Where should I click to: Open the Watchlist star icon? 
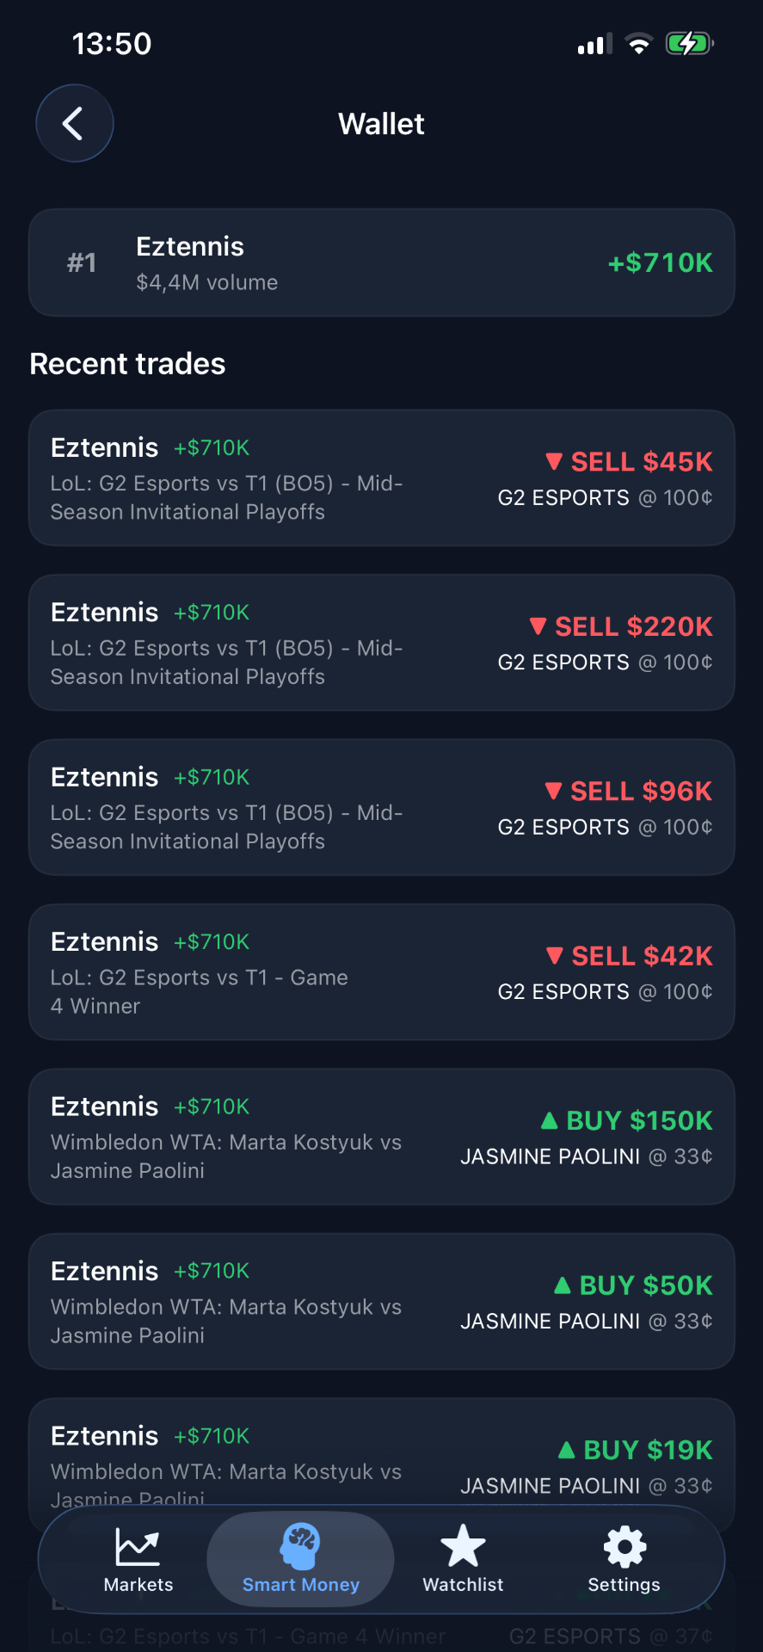pos(463,1546)
